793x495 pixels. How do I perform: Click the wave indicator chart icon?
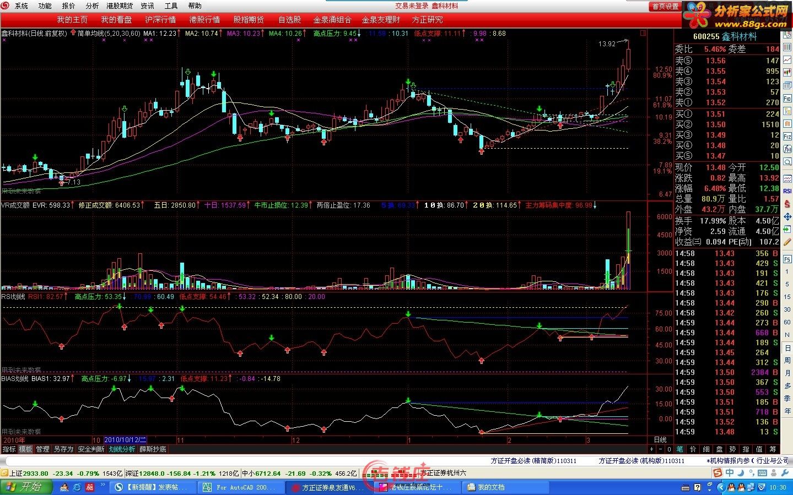tap(787, 178)
